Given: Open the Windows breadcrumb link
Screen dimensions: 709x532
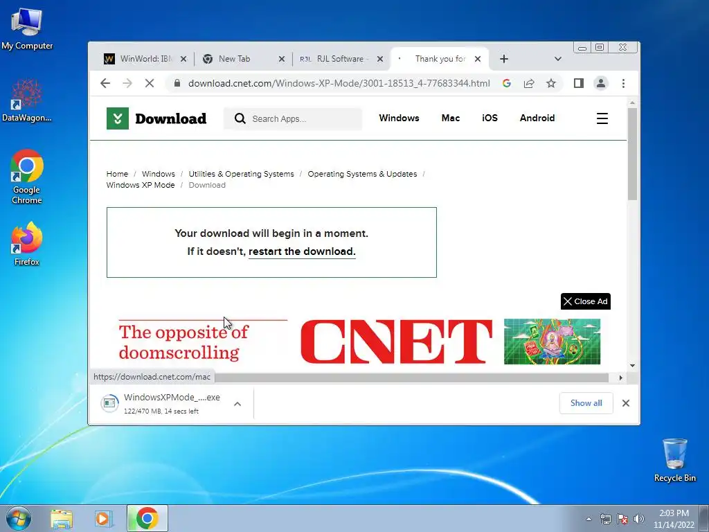Looking at the screenshot, I should (x=159, y=174).
